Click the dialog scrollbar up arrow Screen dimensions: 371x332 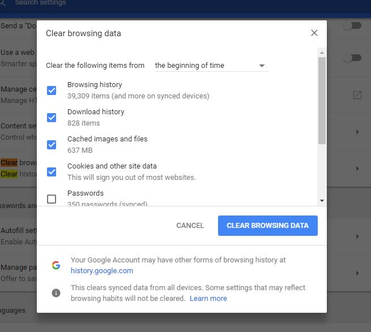click(322, 53)
